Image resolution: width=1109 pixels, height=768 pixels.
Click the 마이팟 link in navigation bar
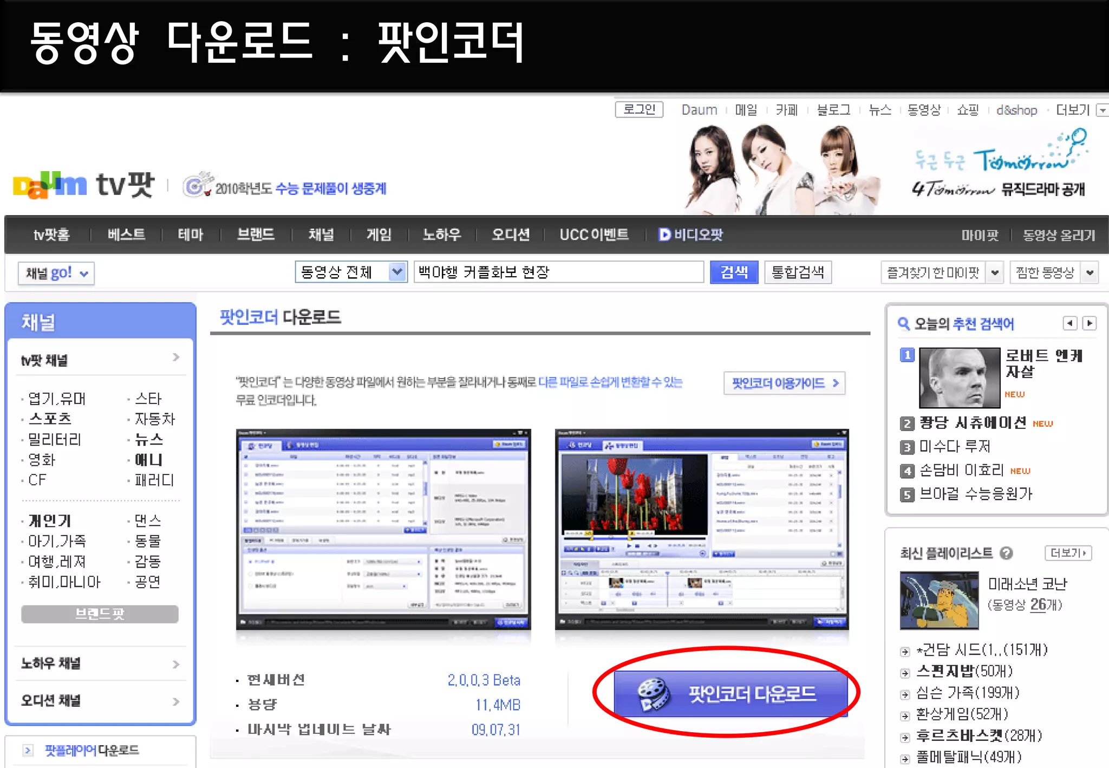pyautogui.click(x=980, y=235)
